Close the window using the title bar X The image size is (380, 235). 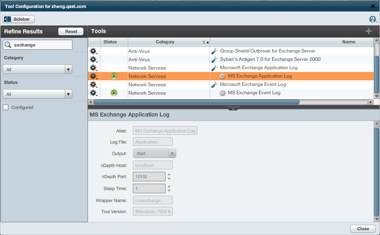point(373,6)
